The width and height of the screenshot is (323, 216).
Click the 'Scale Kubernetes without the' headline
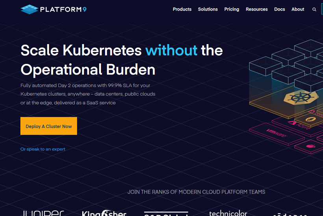pyautogui.click(x=122, y=50)
